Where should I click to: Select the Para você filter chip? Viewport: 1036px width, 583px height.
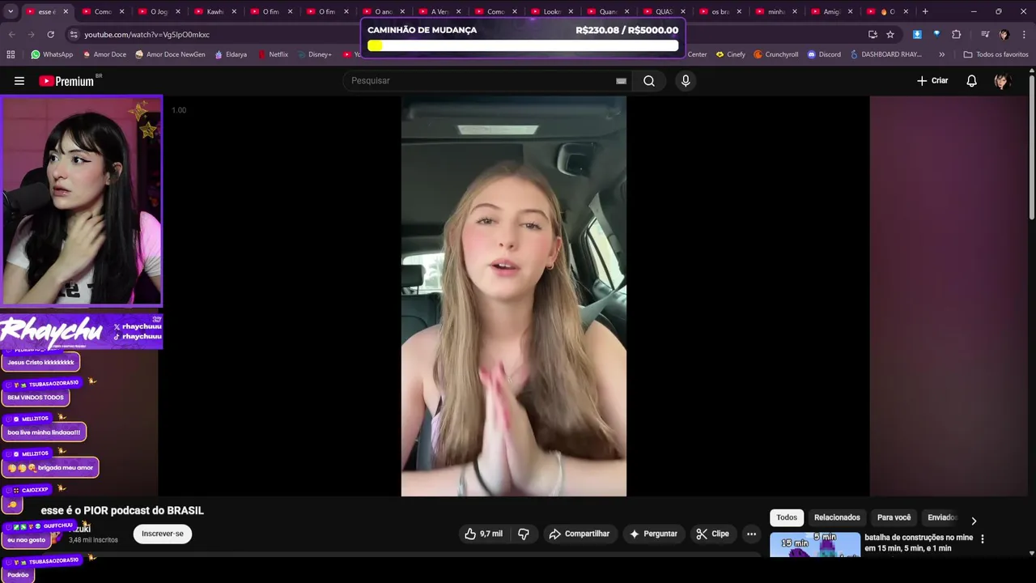(894, 517)
